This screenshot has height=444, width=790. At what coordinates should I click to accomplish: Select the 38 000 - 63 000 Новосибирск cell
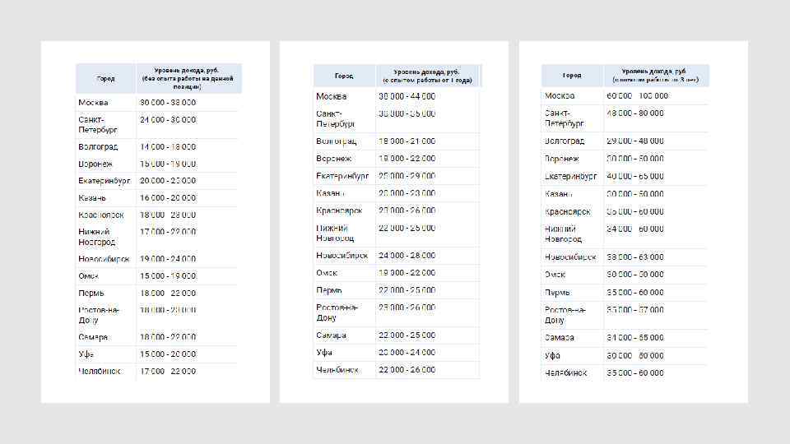coord(635,257)
